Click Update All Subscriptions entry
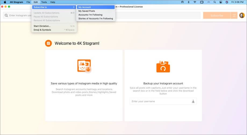This screenshot has width=247, height=135. pos(54,13)
